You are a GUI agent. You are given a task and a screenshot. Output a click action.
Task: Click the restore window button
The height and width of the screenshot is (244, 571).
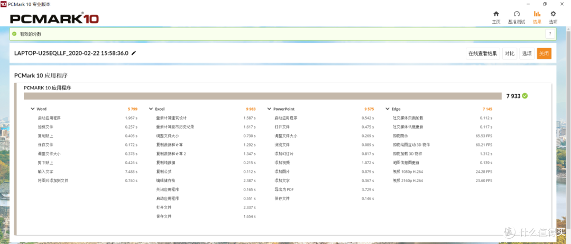[x=545, y=4]
